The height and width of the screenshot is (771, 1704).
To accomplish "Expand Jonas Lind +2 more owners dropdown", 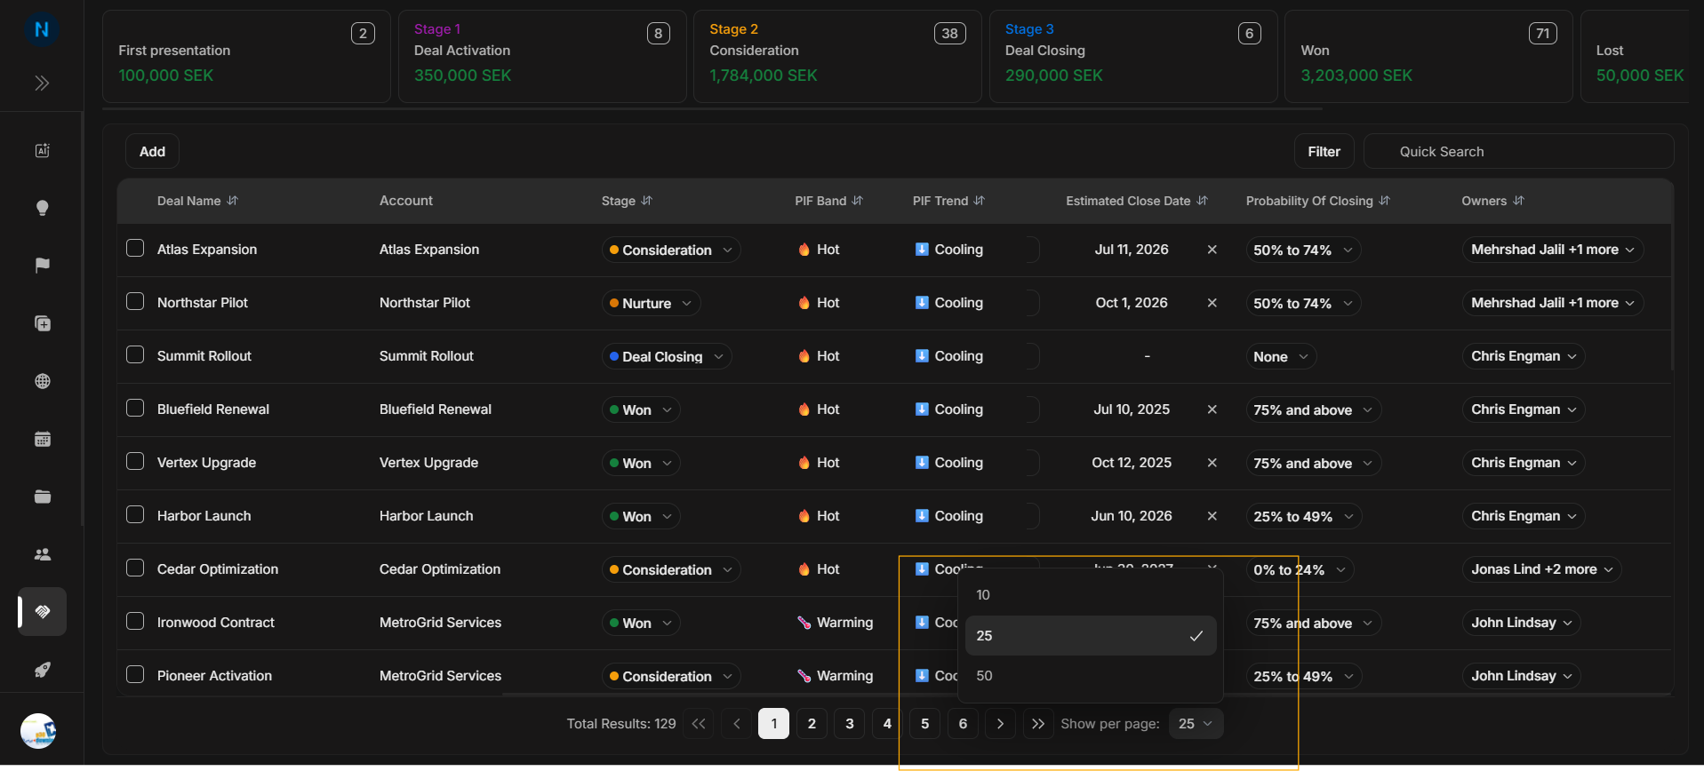I will (x=1542, y=569).
